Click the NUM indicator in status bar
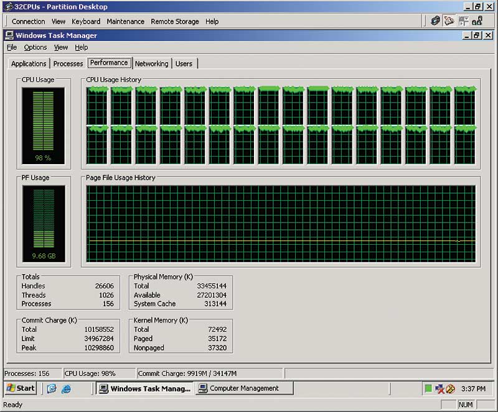498x412 pixels. (466, 405)
